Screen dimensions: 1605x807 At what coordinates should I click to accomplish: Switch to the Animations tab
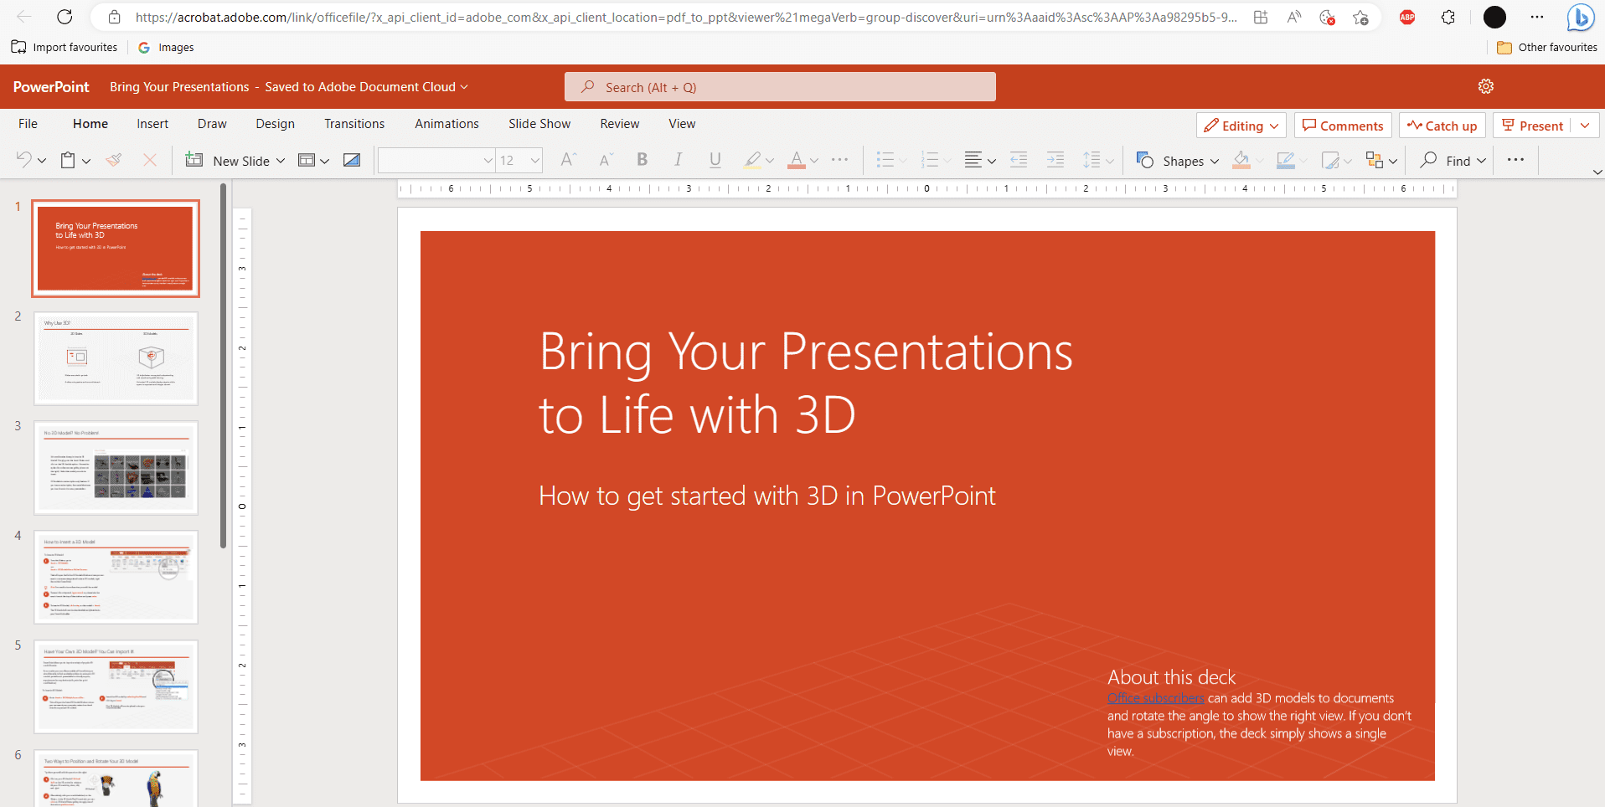tap(446, 123)
